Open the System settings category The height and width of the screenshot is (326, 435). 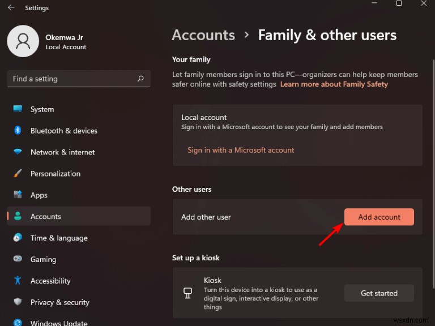click(79, 109)
